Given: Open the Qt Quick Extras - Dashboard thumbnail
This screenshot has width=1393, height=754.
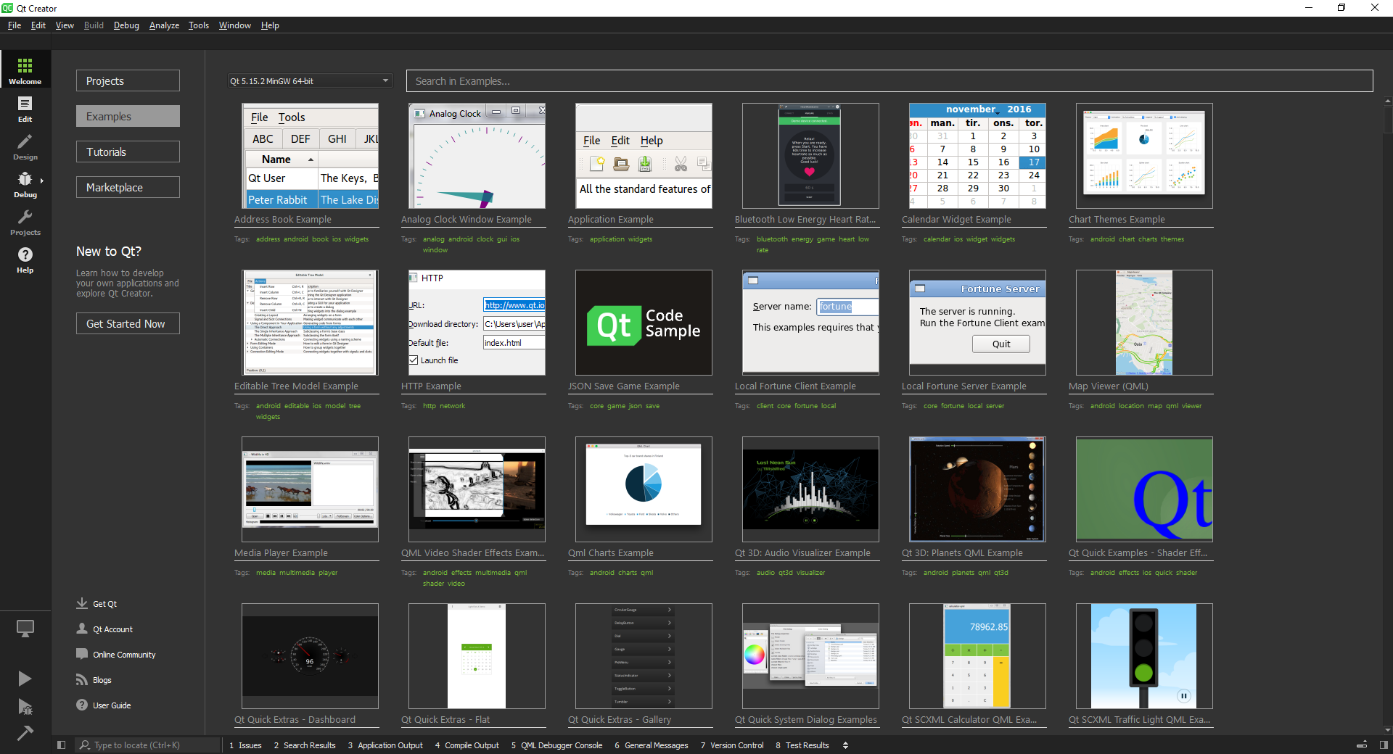Looking at the screenshot, I should pos(310,656).
